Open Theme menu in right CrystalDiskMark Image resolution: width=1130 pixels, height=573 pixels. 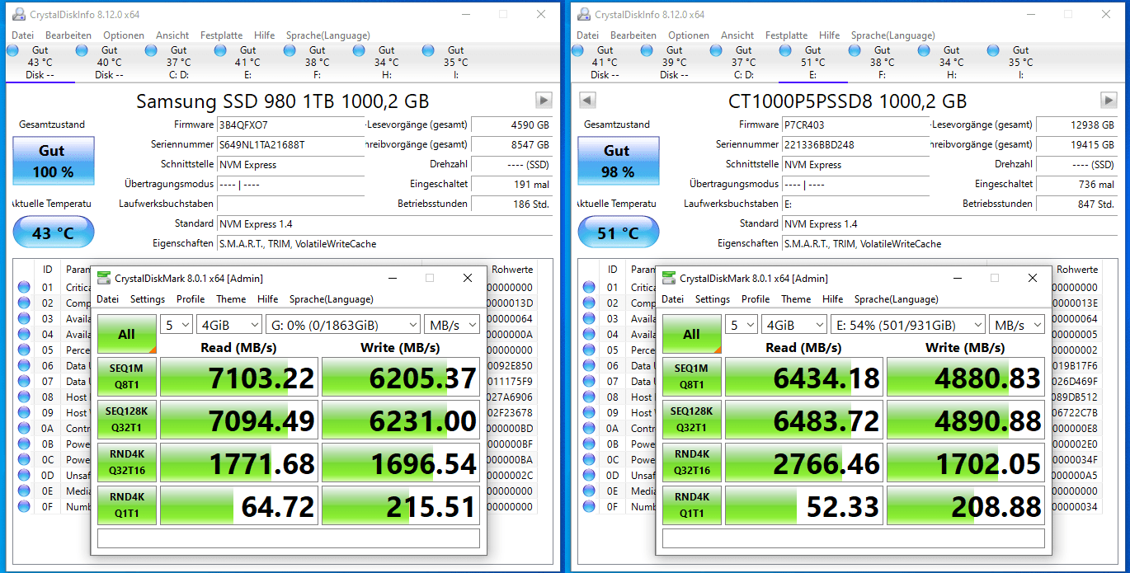click(x=796, y=299)
